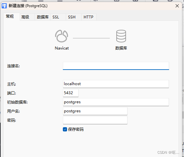Click the 初始数据库 field with postgres
The width and height of the screenshot is (184, 157).
click(x=116, y=102)
